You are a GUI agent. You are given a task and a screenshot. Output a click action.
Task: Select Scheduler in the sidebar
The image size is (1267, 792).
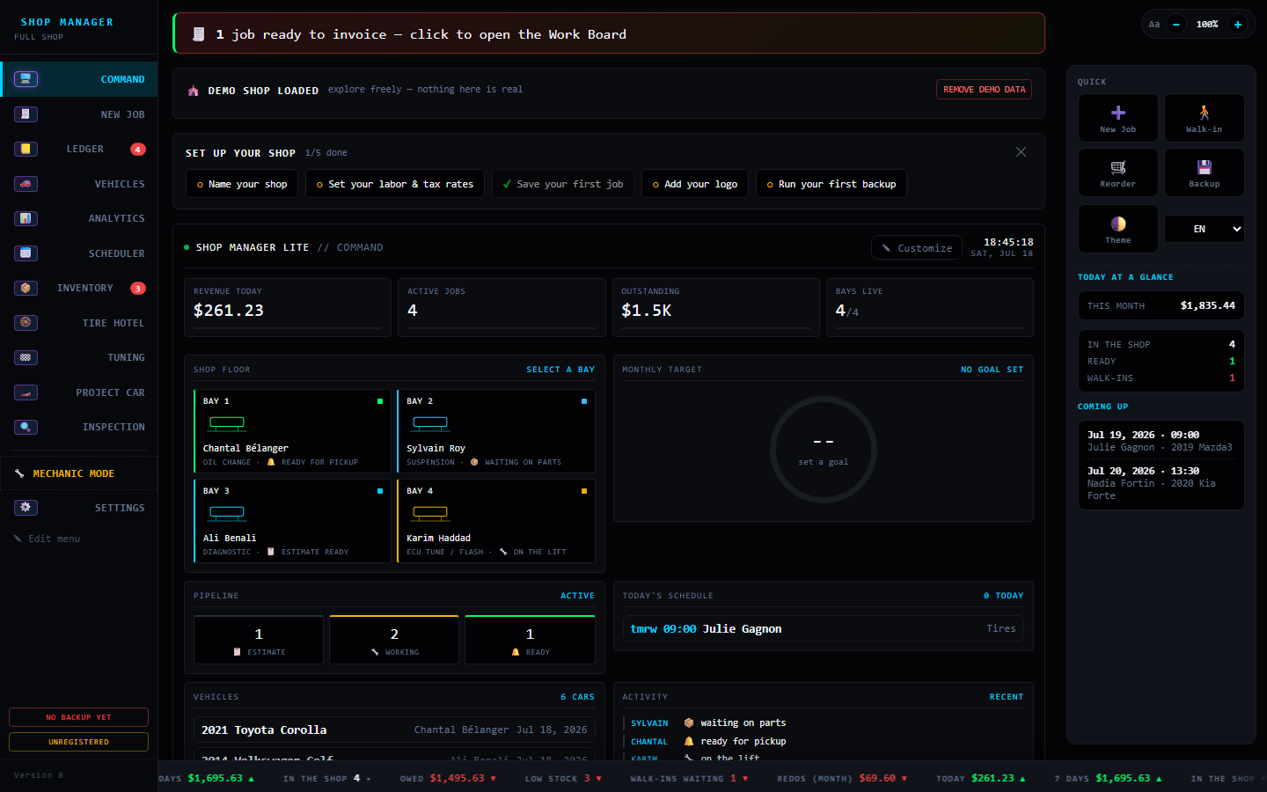point(79,253)
